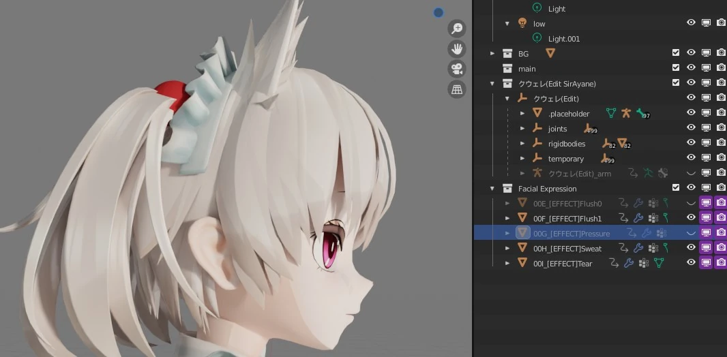Viewport: 727px width, 357px height.
Task: Click the modifier wrench icon on 00H Sweat
Action: click(638, 248)
